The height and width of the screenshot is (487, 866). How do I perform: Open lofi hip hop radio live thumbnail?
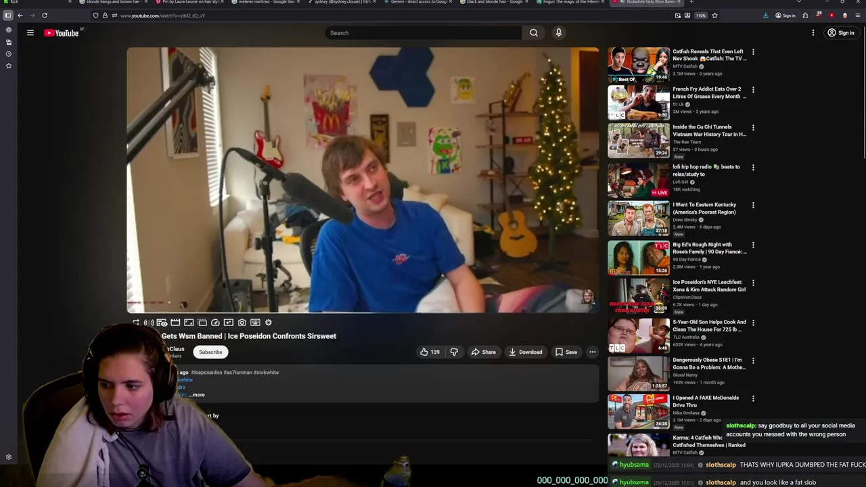pyautogui.click(x=639, y=180)
